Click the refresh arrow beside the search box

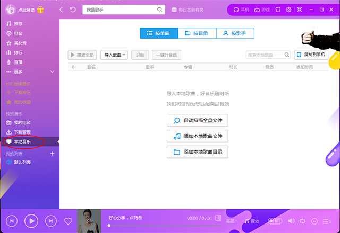click(73, 10)
